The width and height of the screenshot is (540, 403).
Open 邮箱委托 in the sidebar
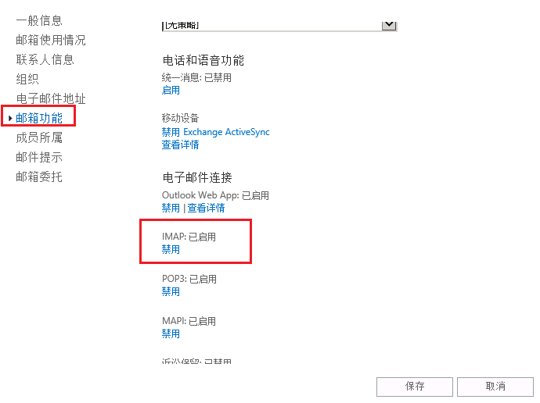point(39,177)
